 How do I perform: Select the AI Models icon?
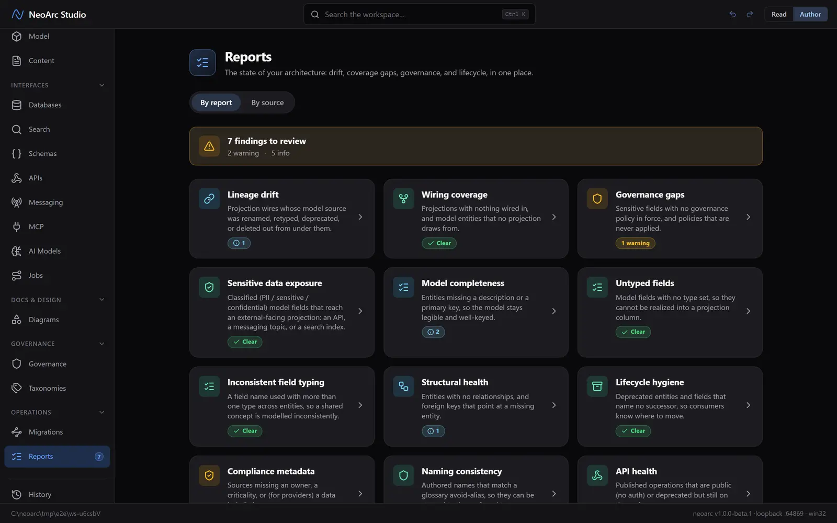point(17,251)
